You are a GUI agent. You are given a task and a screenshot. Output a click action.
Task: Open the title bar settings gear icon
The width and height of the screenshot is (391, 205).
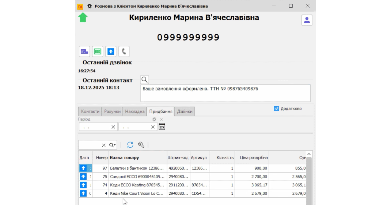click(90, 6)
